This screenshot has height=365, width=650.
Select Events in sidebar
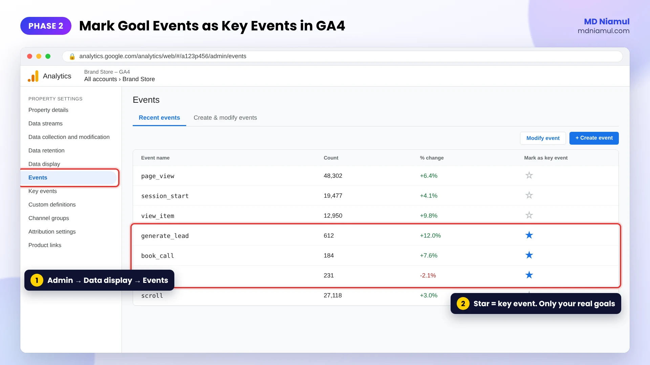click(69, 177)
